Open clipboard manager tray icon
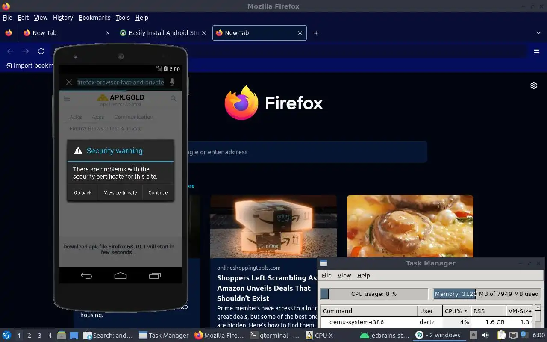Screen dimensions: 547x342 pos(501,335)
